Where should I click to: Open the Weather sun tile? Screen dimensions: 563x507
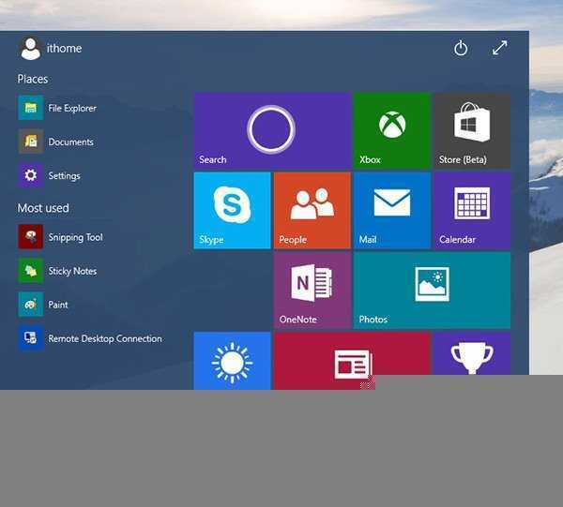tap(232, 361)
